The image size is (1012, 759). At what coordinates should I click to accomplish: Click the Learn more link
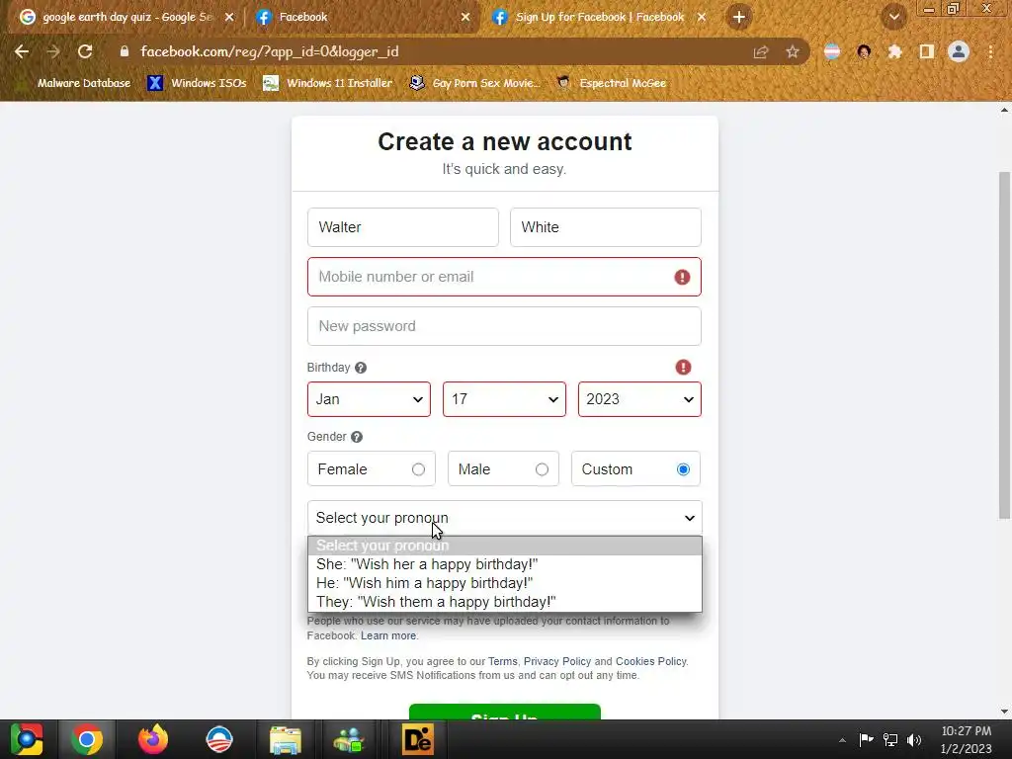pyautogui.click(x=388, y=635)
